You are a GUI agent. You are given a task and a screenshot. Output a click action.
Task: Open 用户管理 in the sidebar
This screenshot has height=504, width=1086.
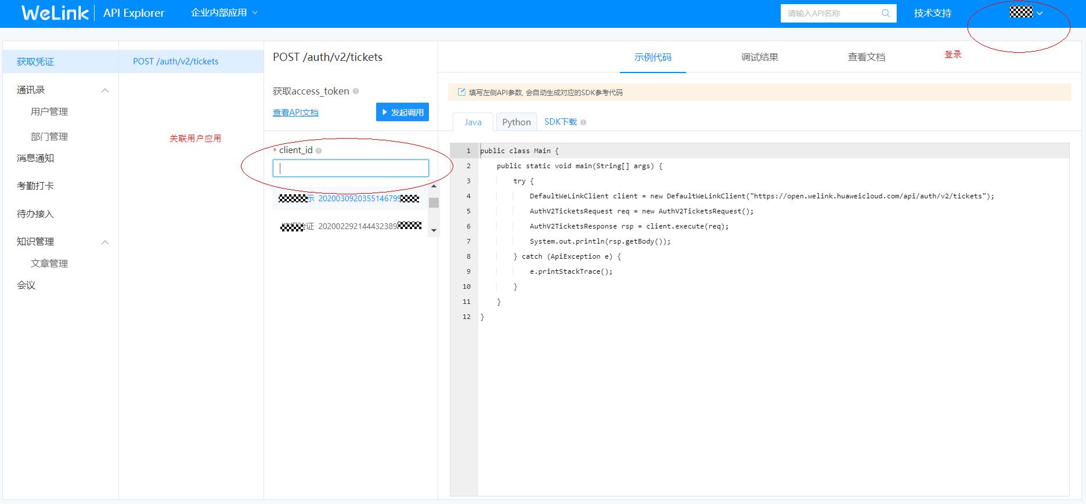click(x=49, y=112)
